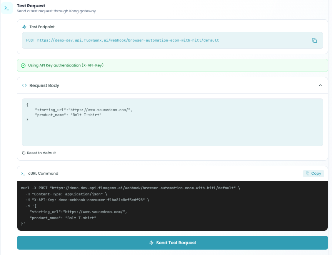332x255 pixels.
Task: Click the Content-Type header line in cURL
Action: [x=66, y=194]
